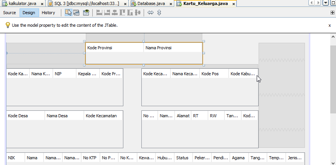Screen dimensions: 336x165
Task: Switch to Source view
Action: pos(10,13)
